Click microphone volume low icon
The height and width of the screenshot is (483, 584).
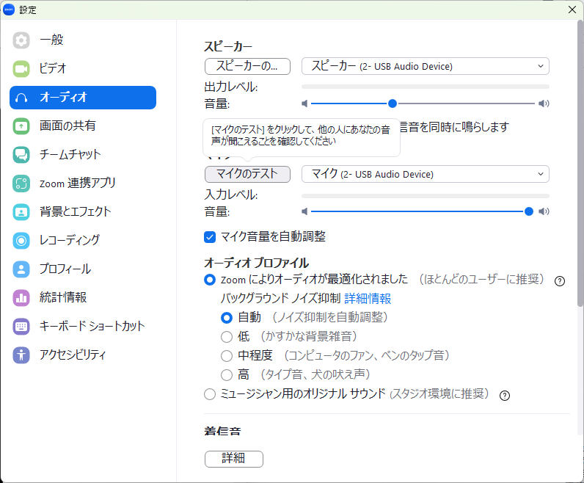point(304,211)
